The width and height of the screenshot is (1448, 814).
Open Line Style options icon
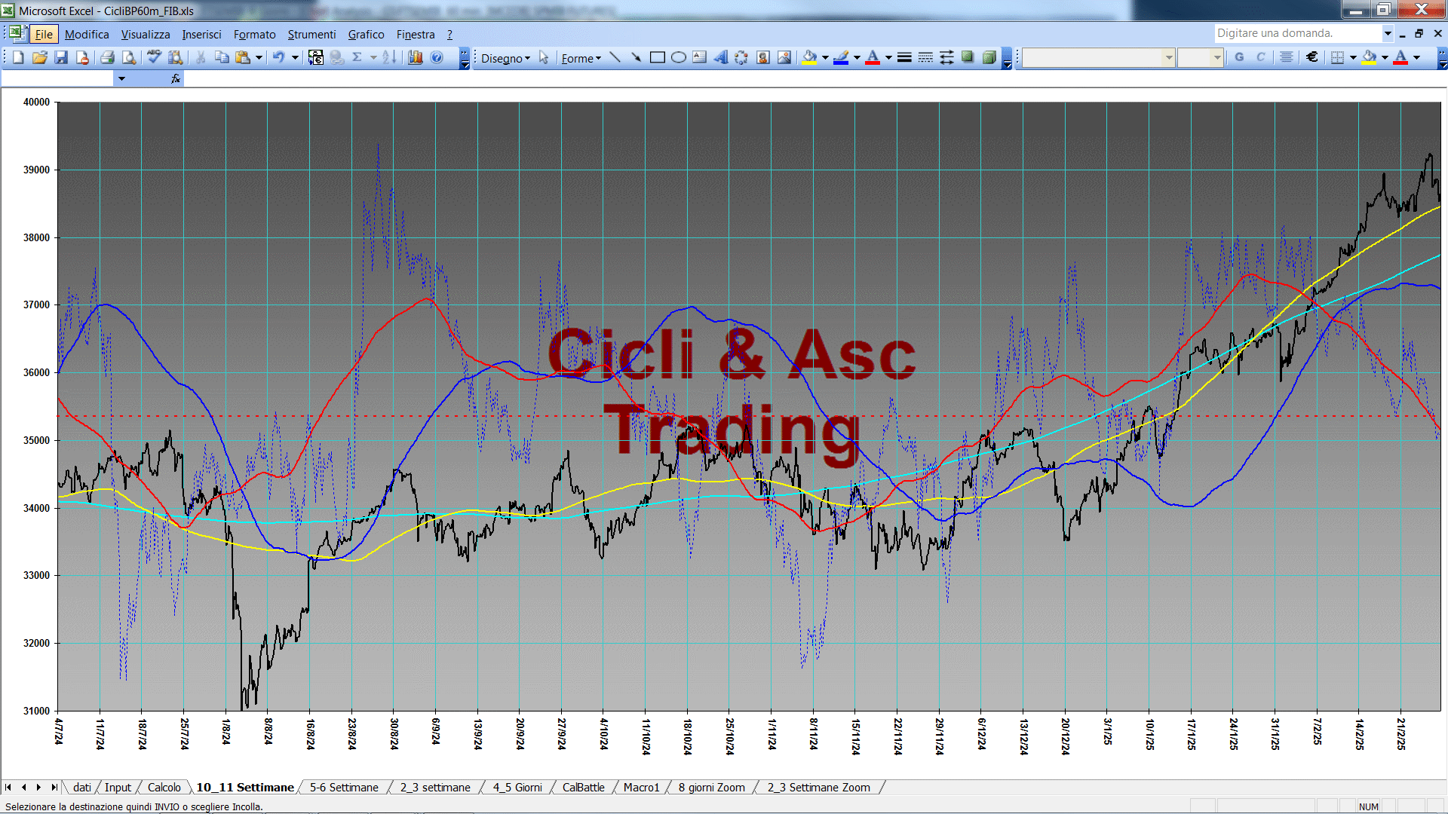point(904,57)
